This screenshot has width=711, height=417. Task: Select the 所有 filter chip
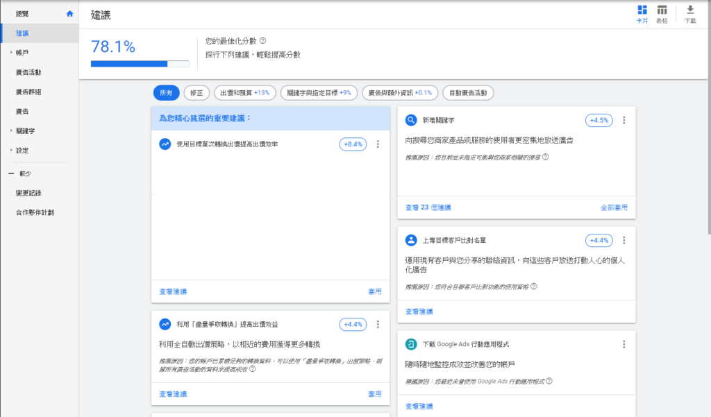coord(166,93)
